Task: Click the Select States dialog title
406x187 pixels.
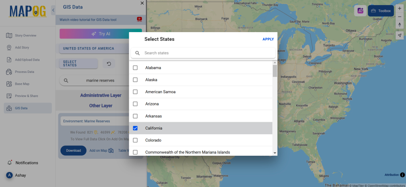Action: pyautogui.click(x=159, y=39)
